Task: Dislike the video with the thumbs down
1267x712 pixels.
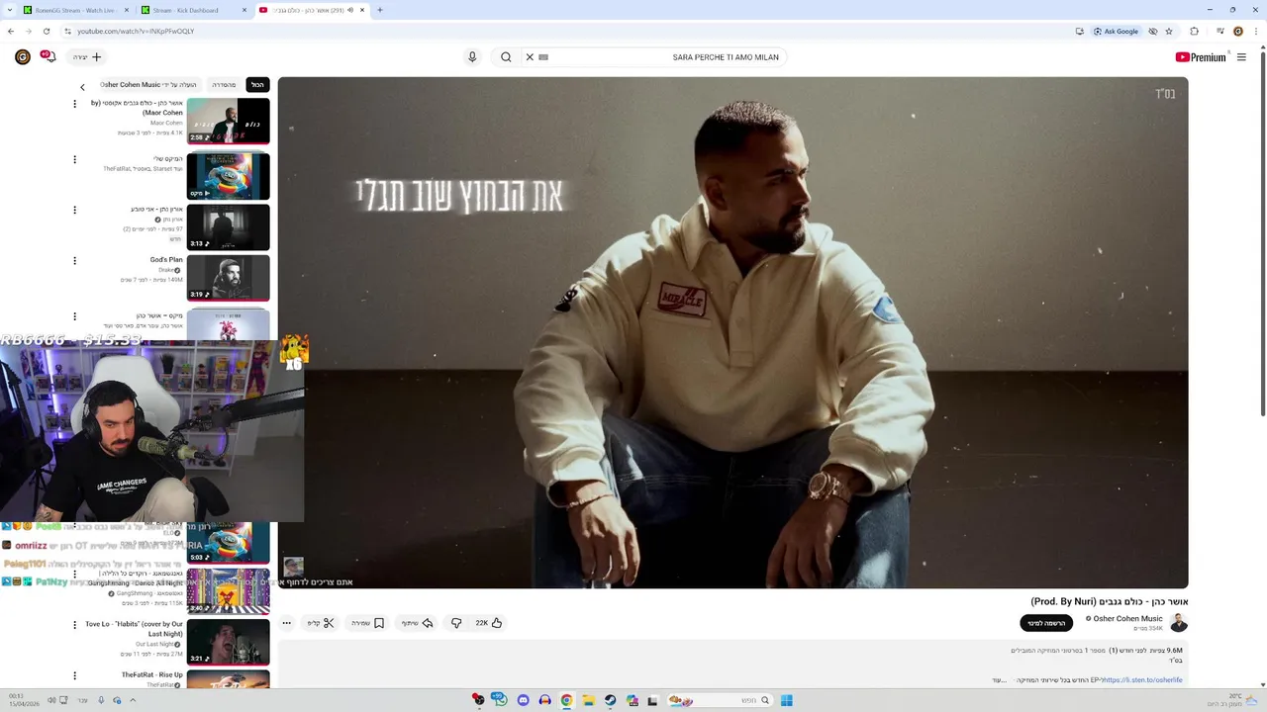Action: click(456, 623)
